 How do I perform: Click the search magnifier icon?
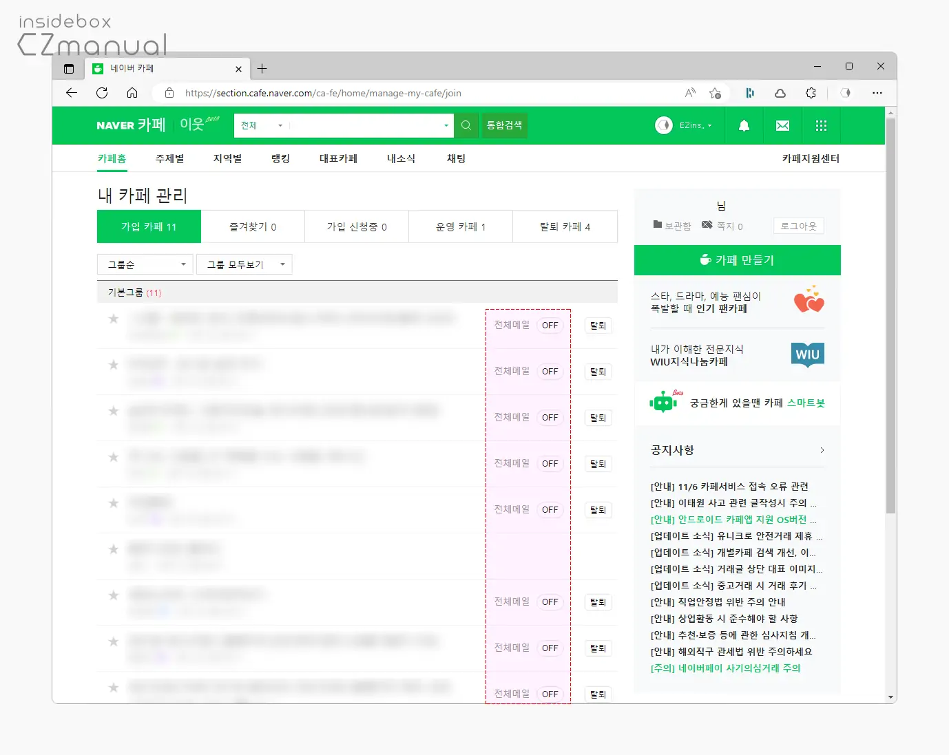pos(466,125)
